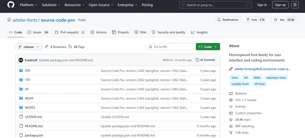Expand the Open Source menu

click(x=101, y=5)
